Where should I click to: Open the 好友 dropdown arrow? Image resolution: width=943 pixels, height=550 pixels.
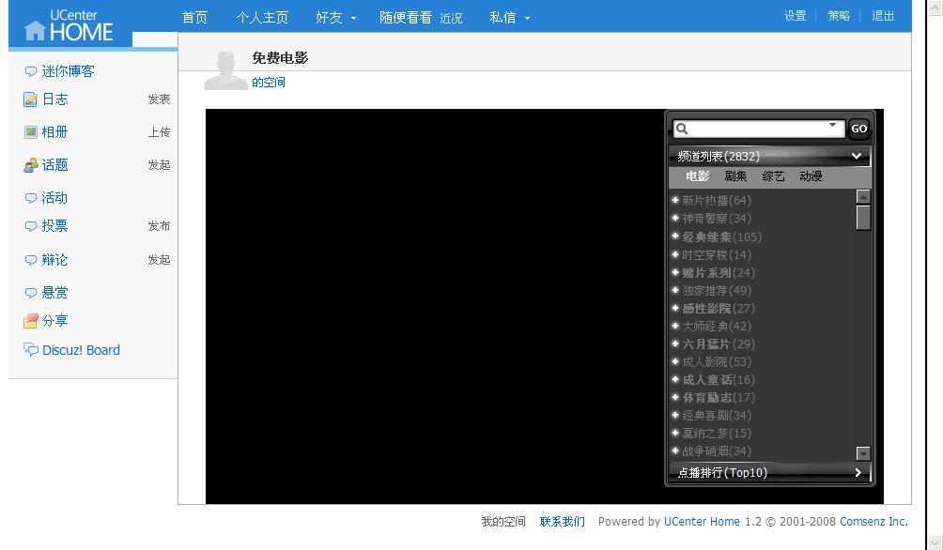pos(353,19)
